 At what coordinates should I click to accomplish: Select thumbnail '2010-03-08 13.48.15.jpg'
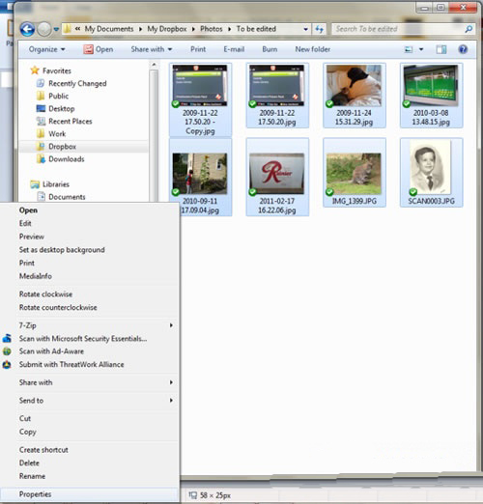click(431, 96)
